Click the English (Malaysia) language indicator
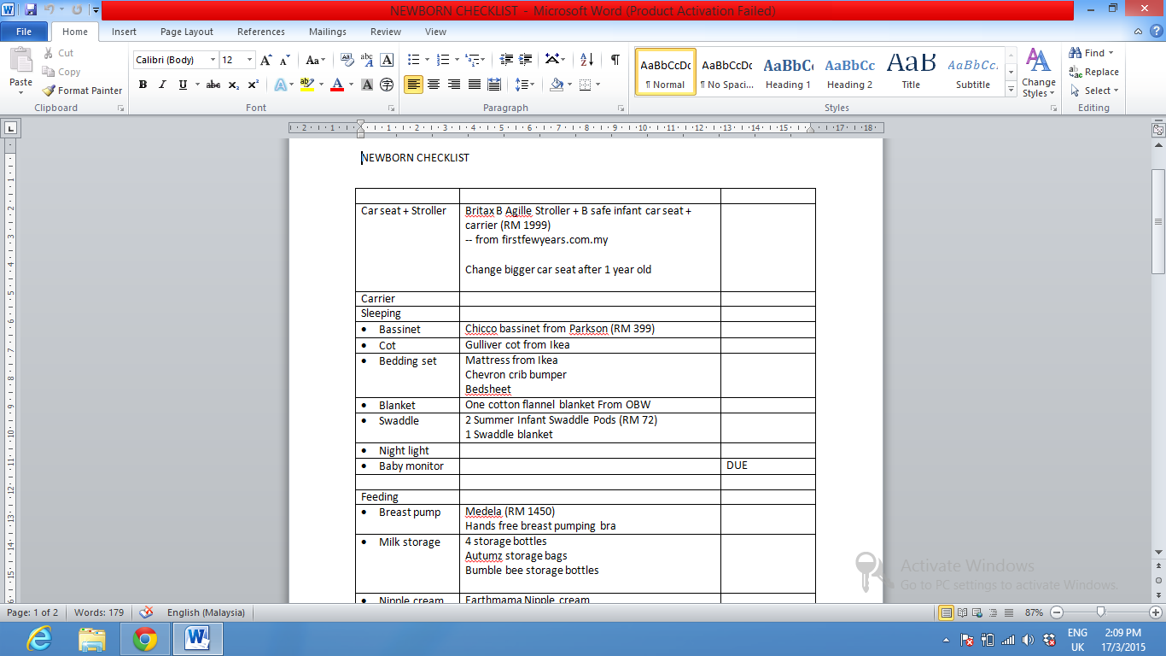 pyautogui.click(x=206, y=612)
